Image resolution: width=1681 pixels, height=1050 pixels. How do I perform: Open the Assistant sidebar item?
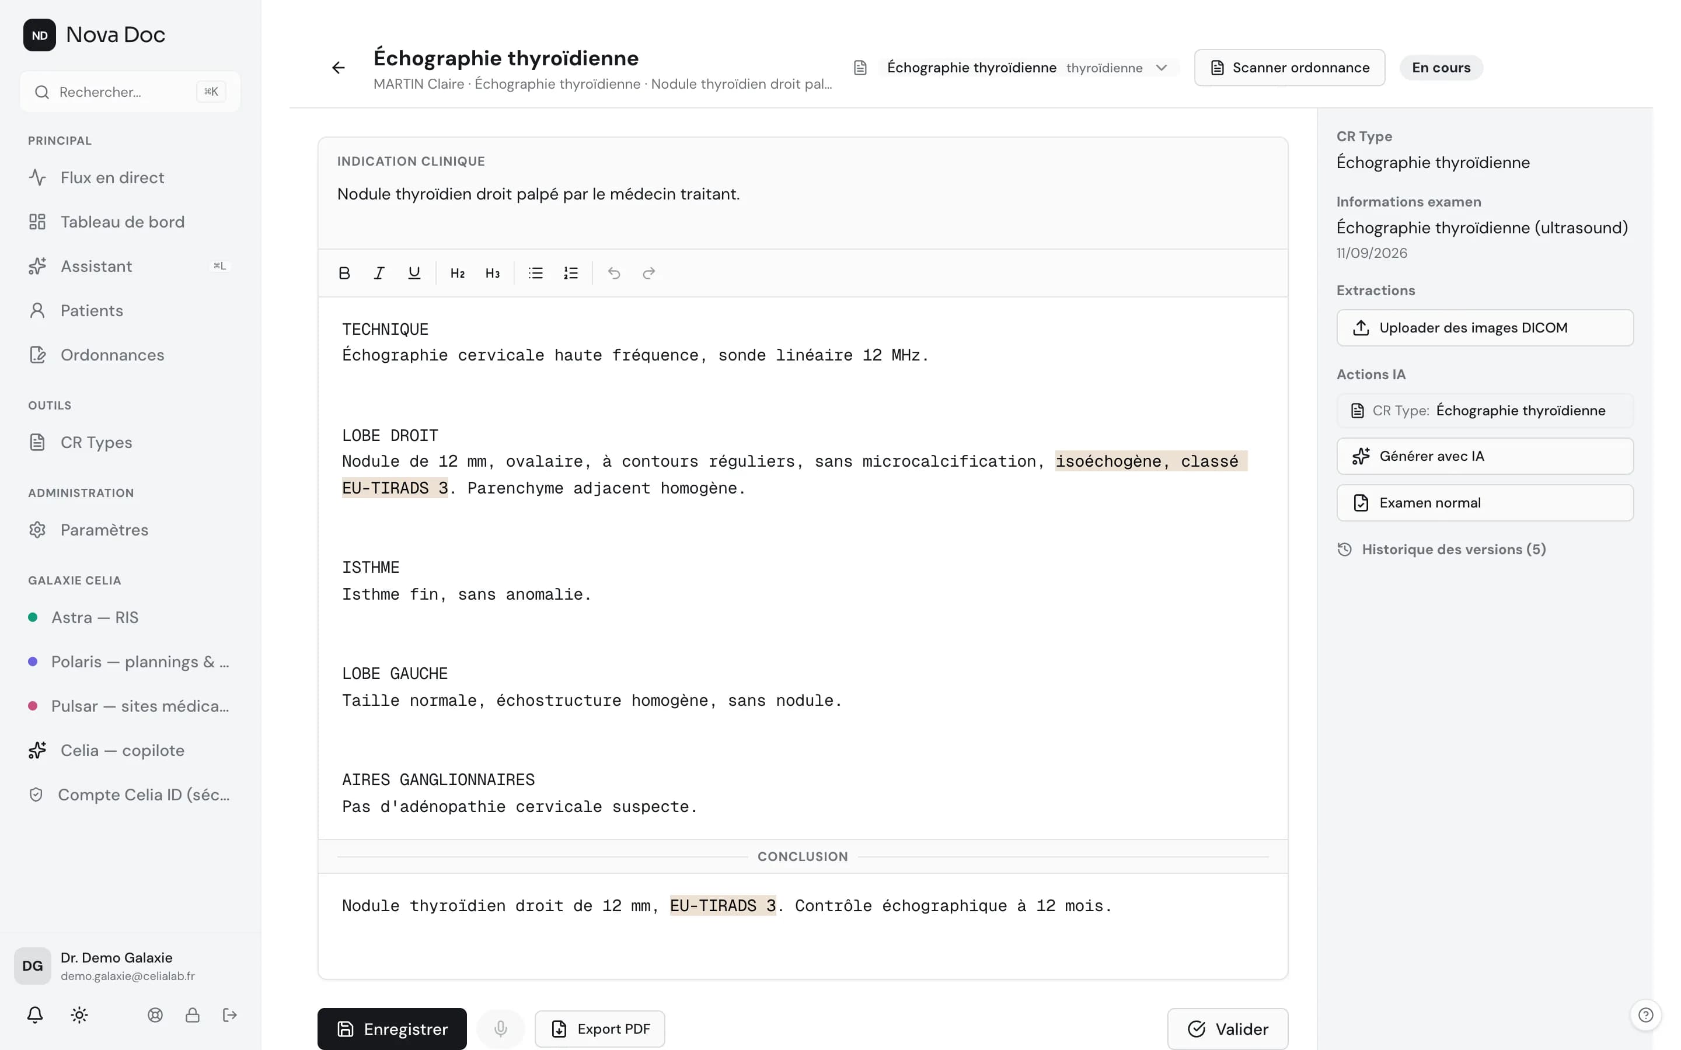[131, 266]
